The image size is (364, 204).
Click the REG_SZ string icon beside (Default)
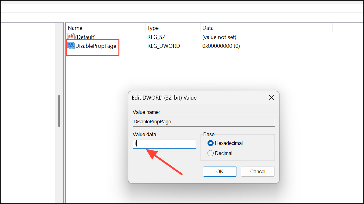tap(71, 37)
